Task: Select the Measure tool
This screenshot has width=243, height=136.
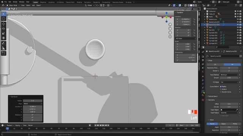Action: pos(3,48)
